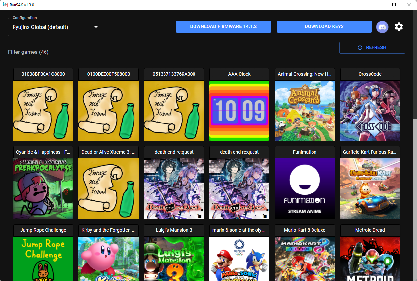Open the Mario Kart 8 Deluxe cover
This screenshot has height=281, width=417.
coord(305,259)
